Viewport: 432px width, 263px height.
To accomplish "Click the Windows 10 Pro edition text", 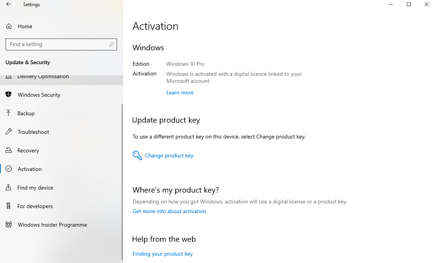I will click(x=185, y=64).
